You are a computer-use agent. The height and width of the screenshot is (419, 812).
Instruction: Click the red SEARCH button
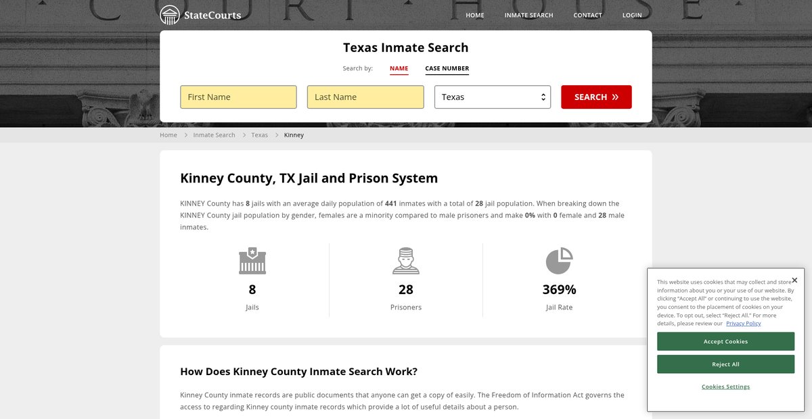pyautogui.click(x=596, y=97)
